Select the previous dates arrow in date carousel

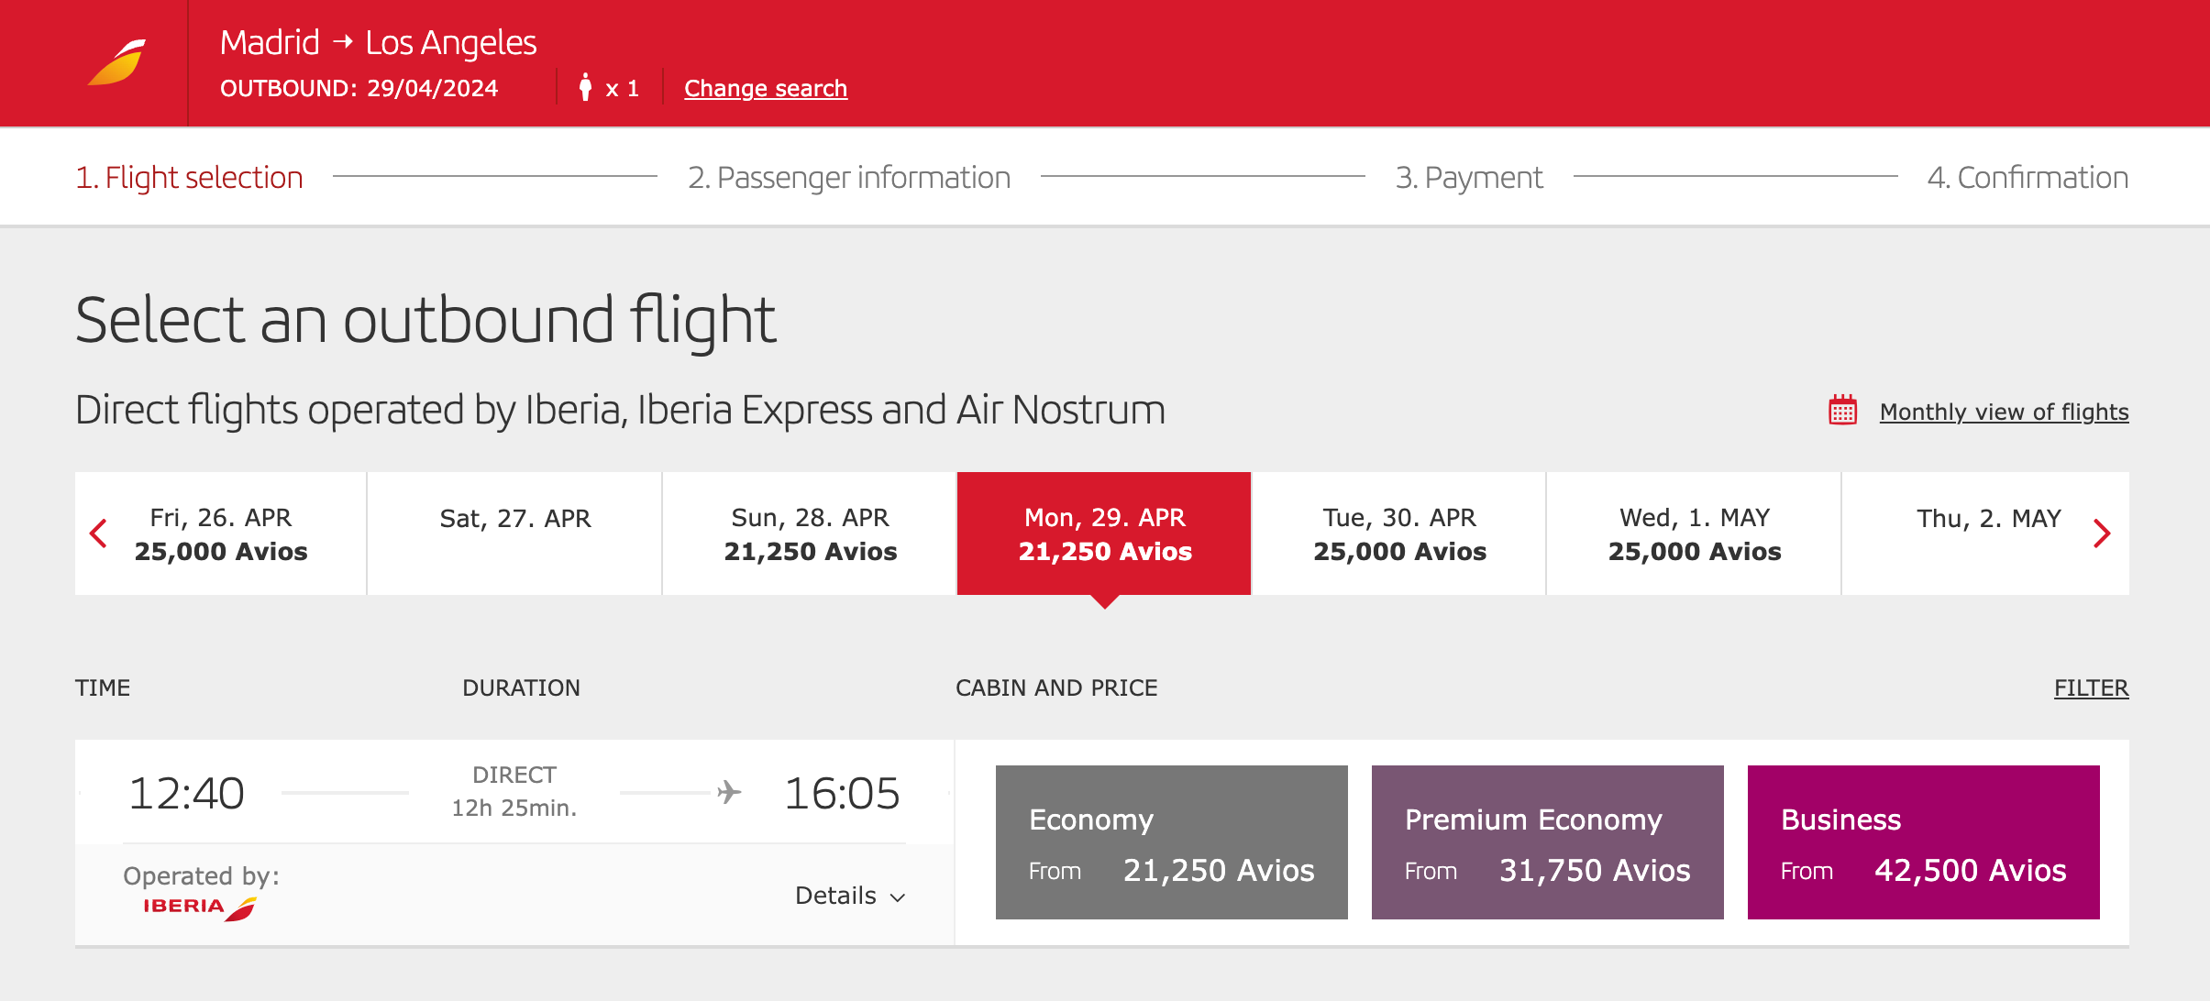pyautogui.click(x=97, y=533)
